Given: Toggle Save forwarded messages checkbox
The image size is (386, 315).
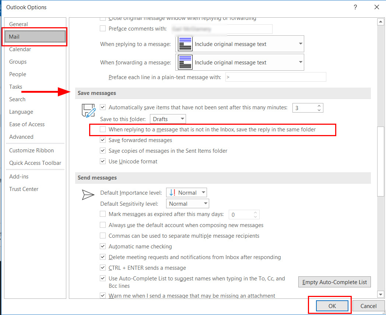Looking at the screenshot, I should (103, 140).
